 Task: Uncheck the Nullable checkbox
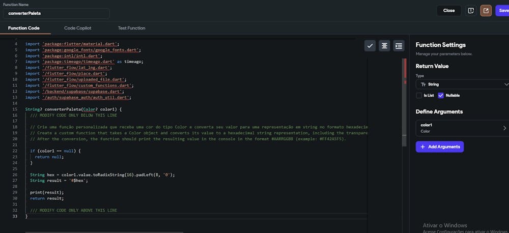pyautogui.click(x=441, y=95)
